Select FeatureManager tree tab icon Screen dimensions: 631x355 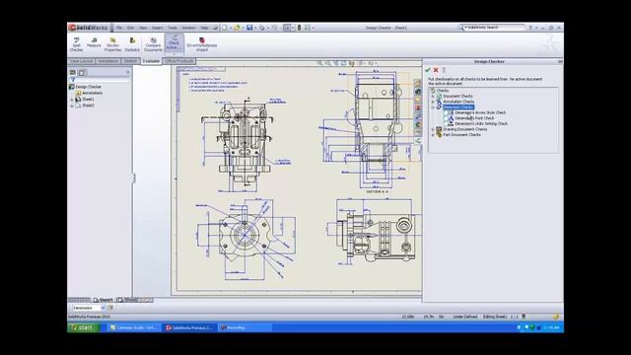click(73, 72)
